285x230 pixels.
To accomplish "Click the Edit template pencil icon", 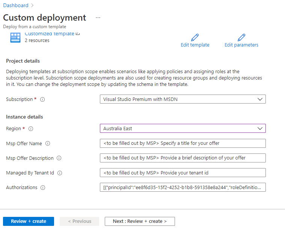I will [195, 38].
